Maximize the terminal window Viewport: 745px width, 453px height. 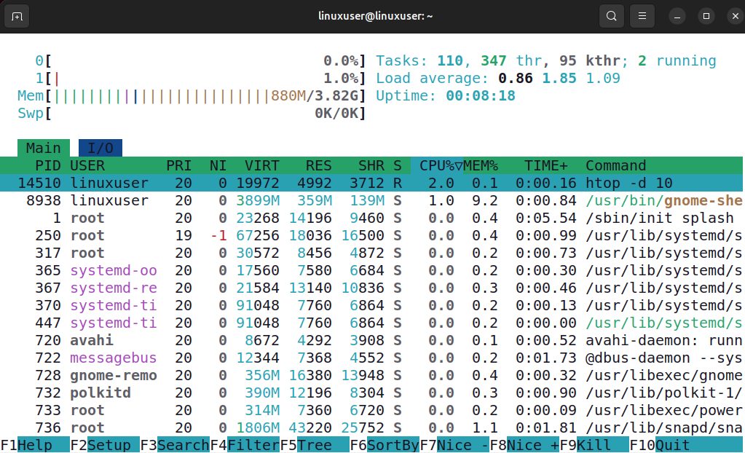coord(706,16)
